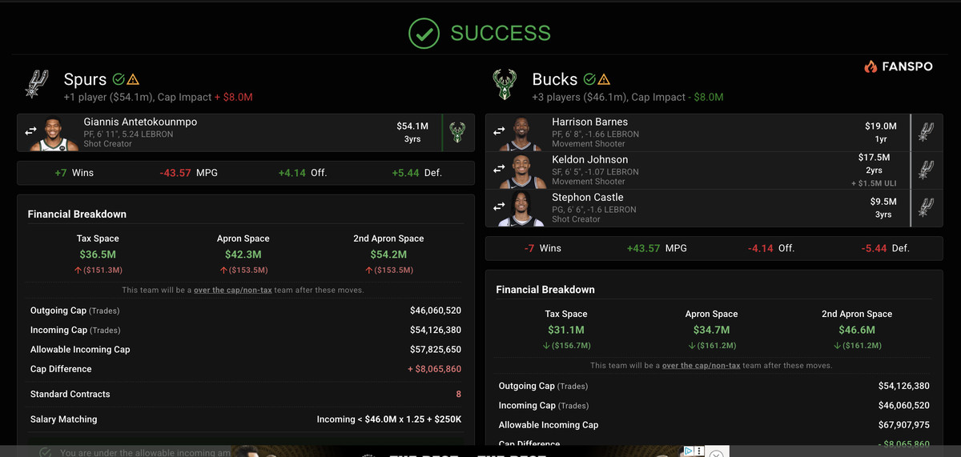Click the Bucks logo on Giannis's row

(457, 132)
